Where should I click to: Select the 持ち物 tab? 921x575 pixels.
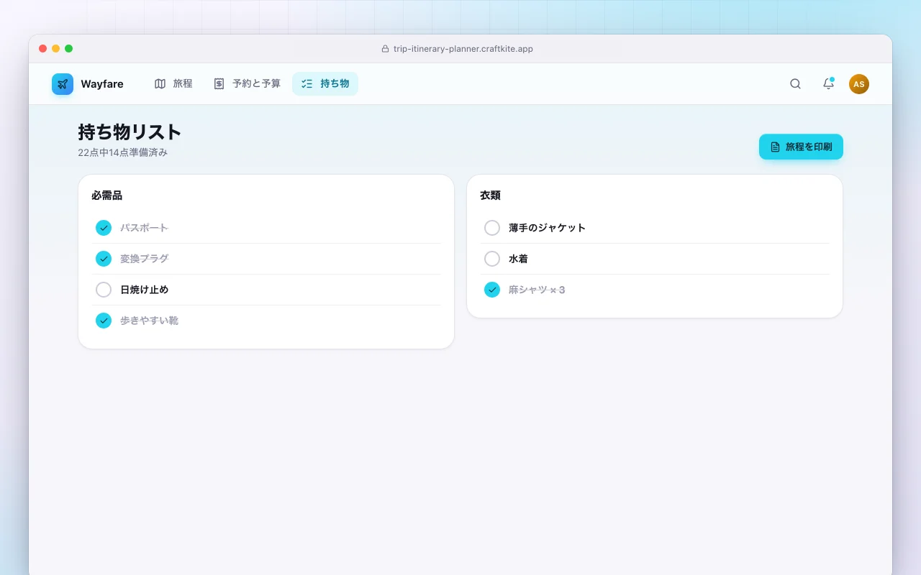(325, 84)
